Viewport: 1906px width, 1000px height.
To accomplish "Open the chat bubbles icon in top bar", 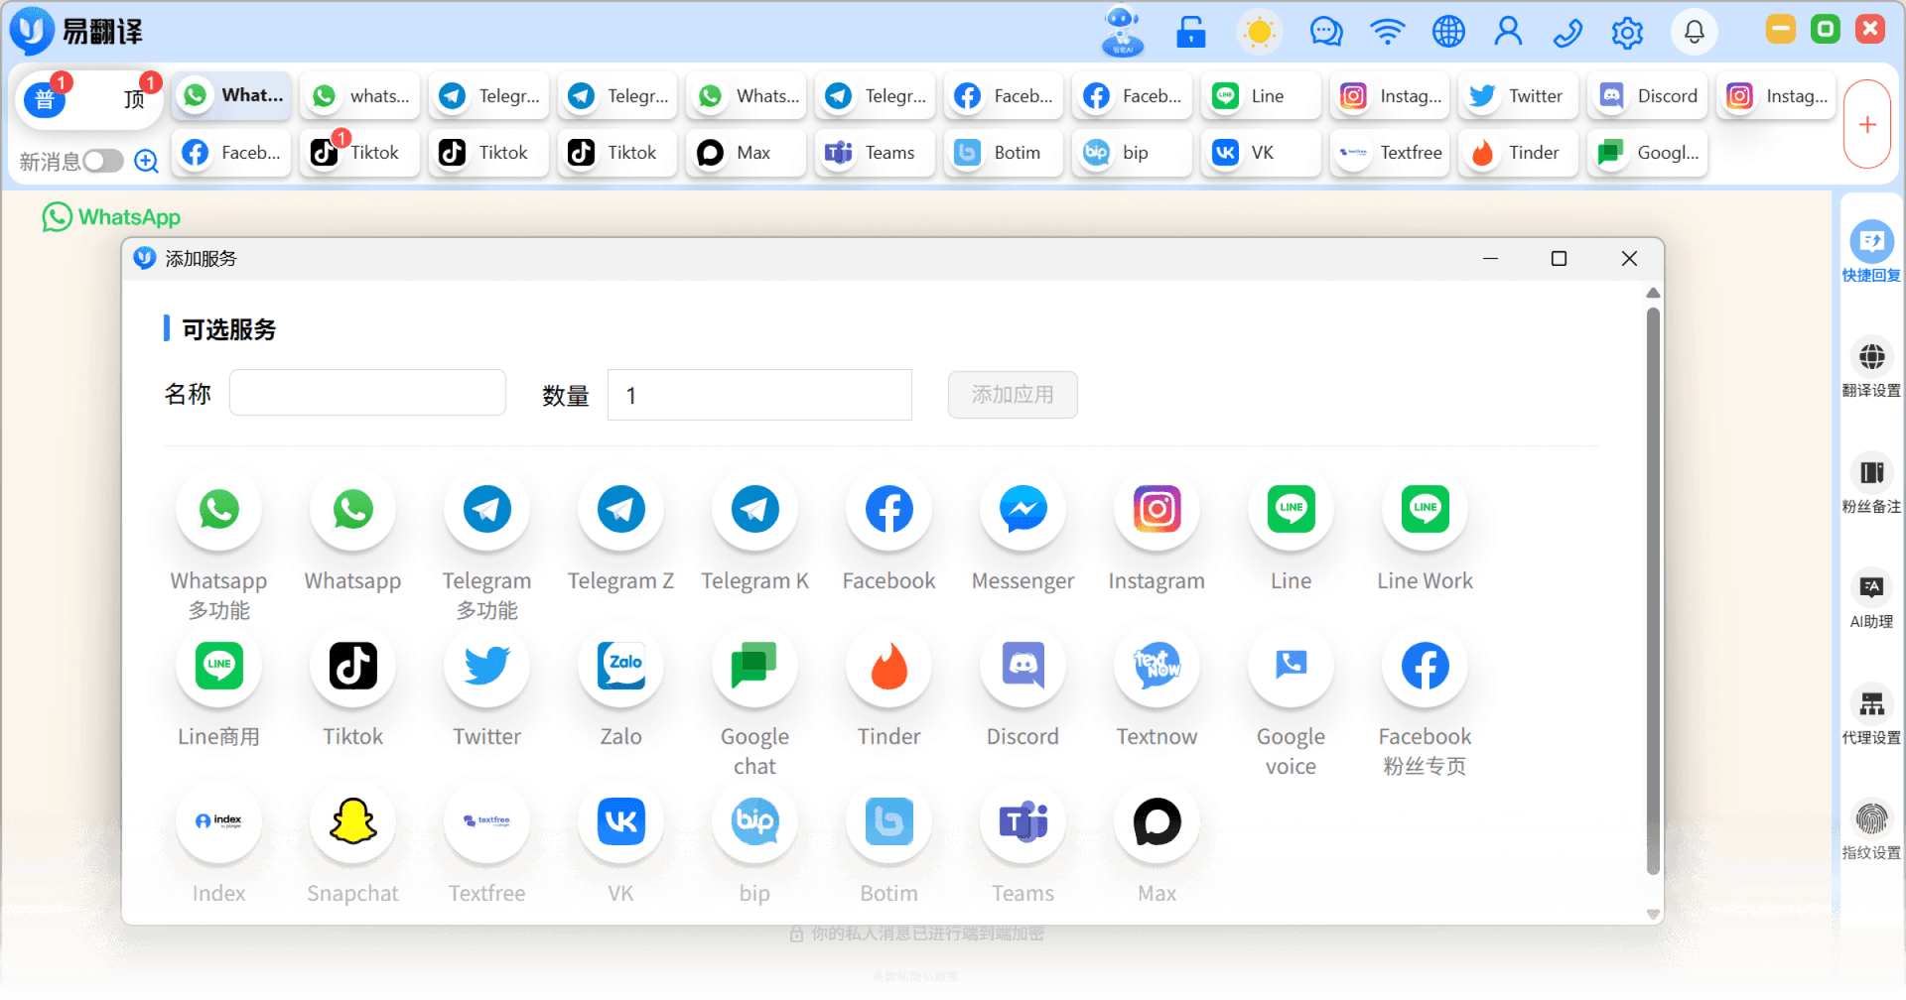I will tap(1325, 32).
